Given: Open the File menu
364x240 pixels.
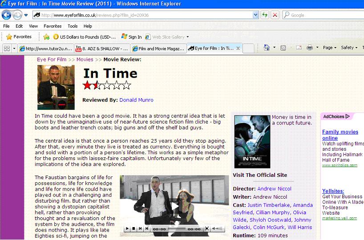Looking at the screenshot, I should [6, 26].
